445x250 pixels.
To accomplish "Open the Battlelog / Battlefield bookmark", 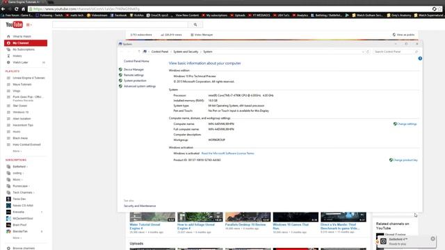I will point(327,15).
